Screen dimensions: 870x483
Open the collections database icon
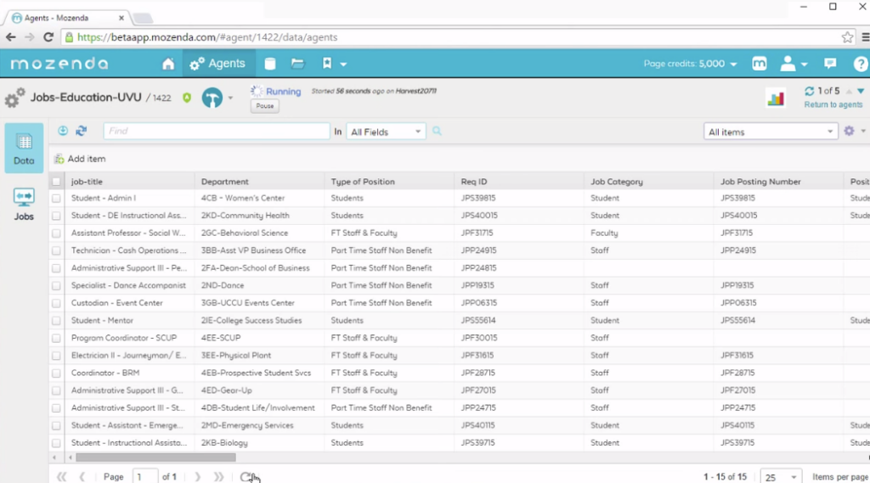(270, 64)
